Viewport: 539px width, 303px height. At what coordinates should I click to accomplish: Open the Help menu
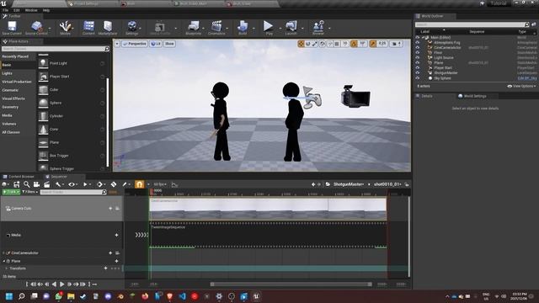(46, 10)
